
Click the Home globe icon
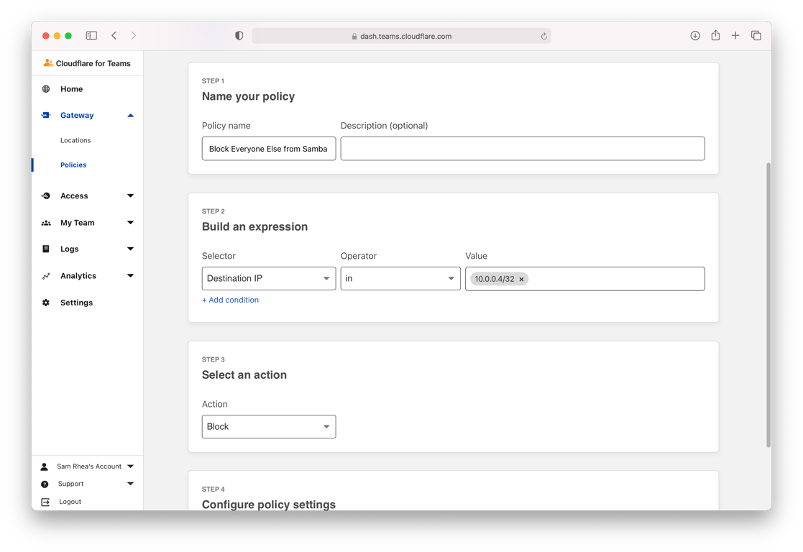pyautogui.click(x=46, y=89)
